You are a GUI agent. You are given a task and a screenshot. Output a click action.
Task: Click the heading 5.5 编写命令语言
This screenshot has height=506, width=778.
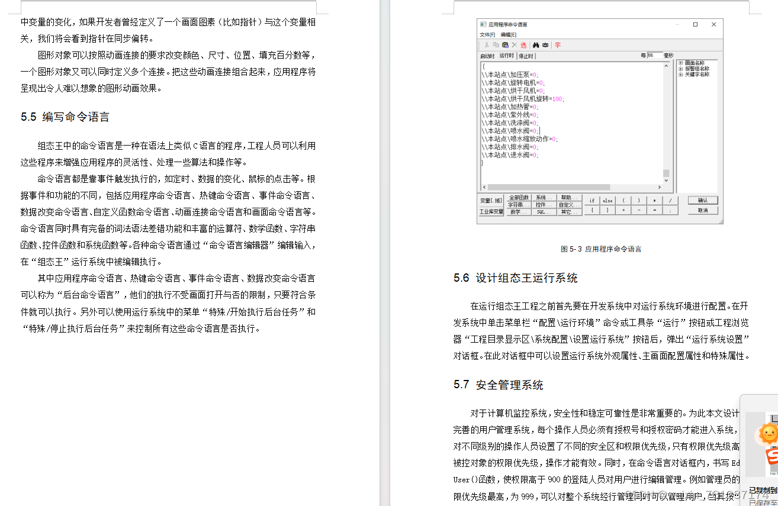(65, 117)
